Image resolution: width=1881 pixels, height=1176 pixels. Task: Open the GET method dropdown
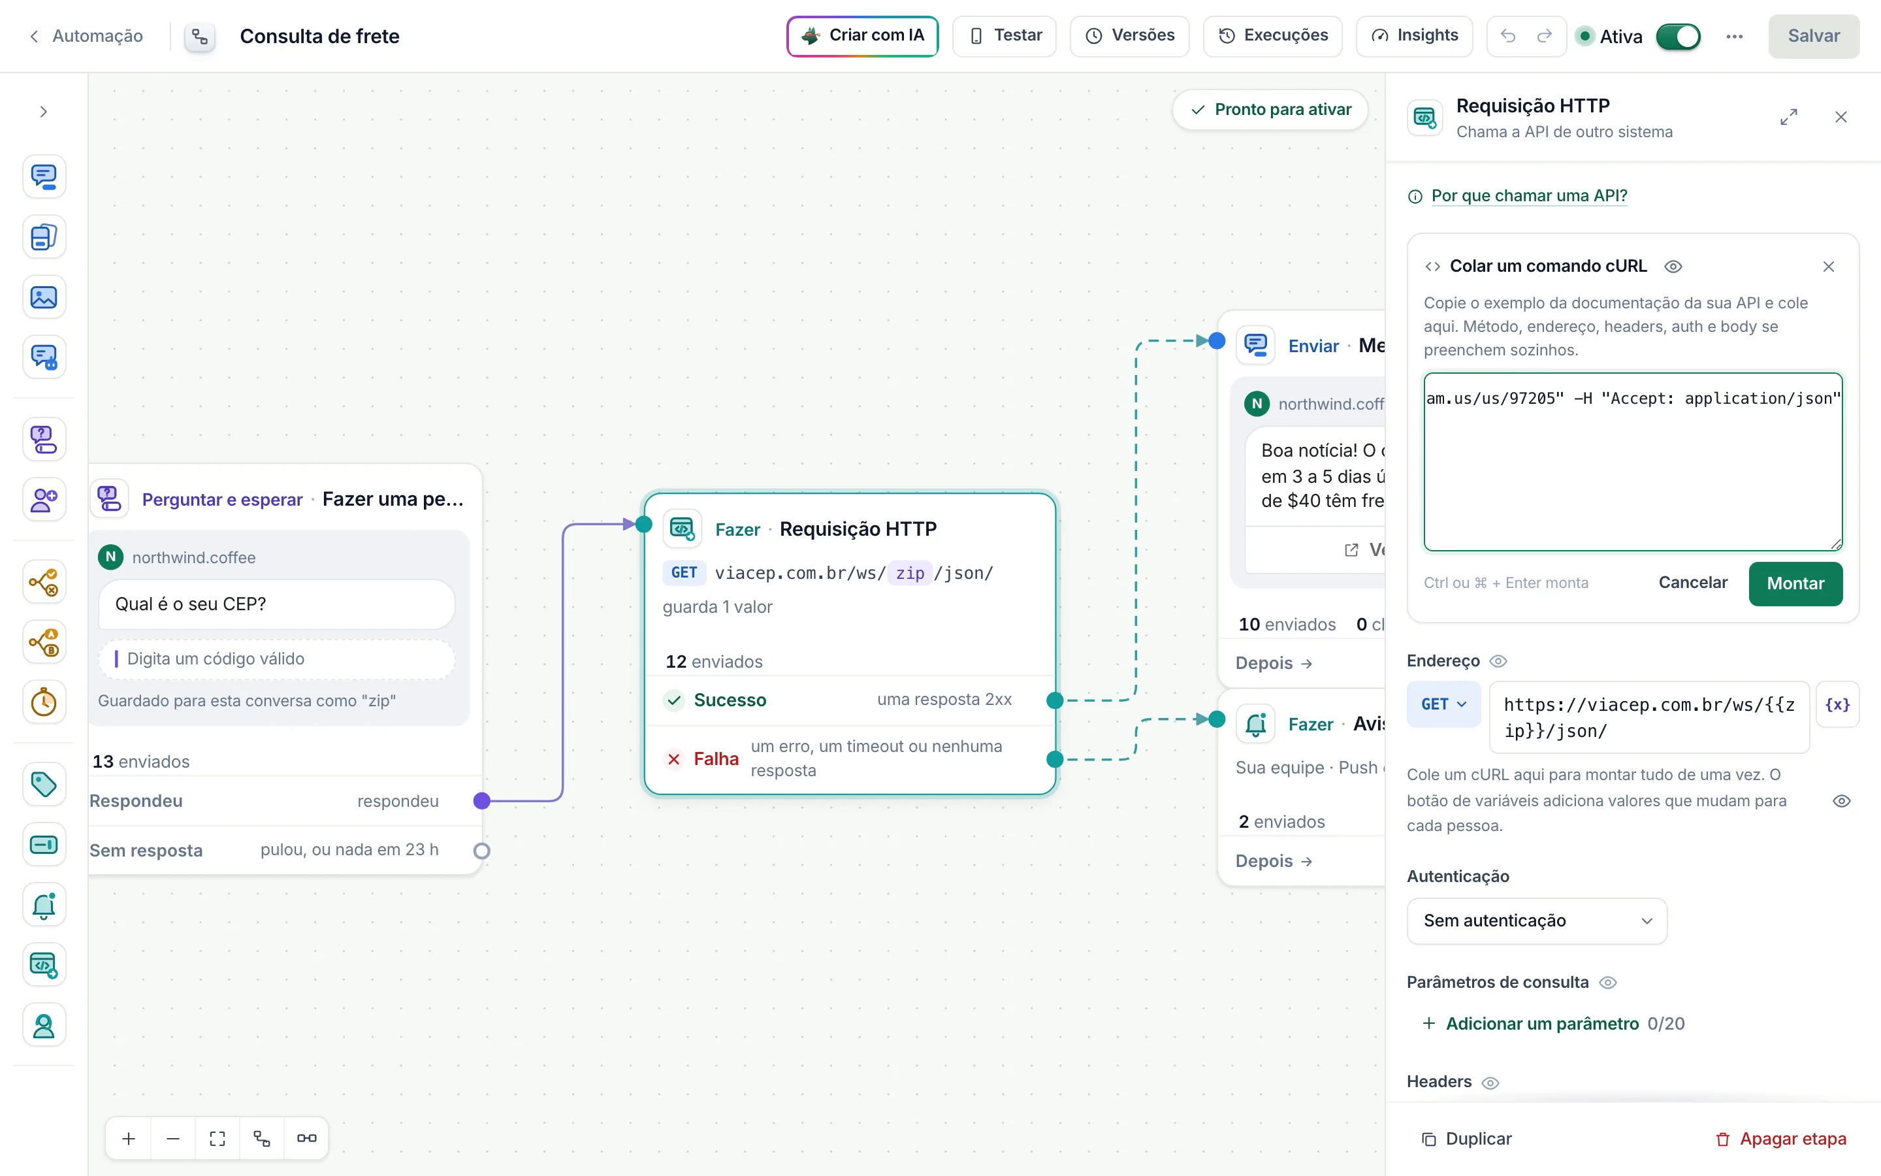pos(1443,704)
